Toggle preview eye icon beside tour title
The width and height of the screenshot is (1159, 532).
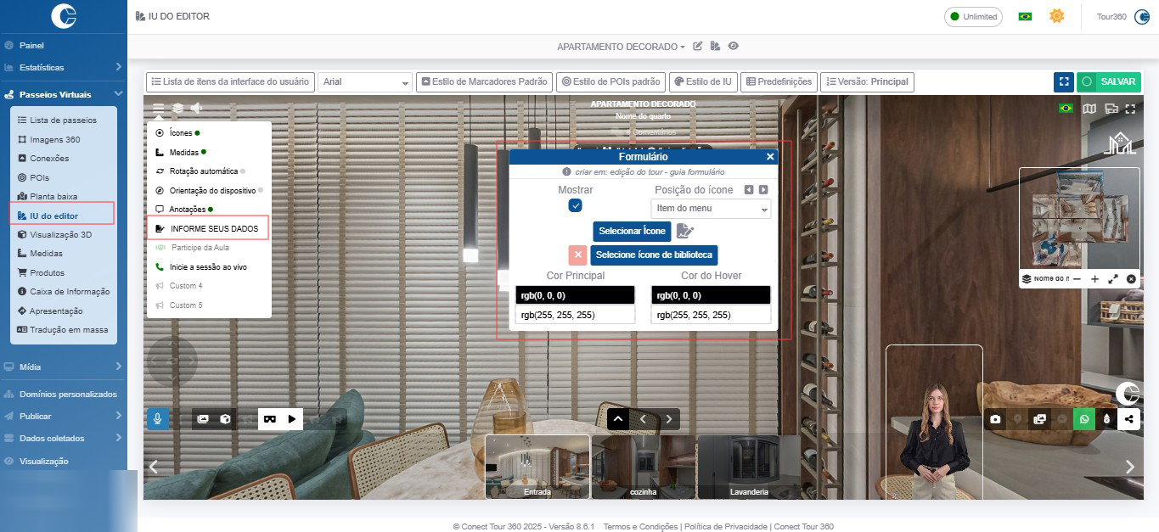(733, 46)
